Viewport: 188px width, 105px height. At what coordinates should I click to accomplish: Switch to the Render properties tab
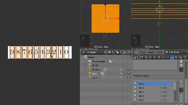point(142,57)
